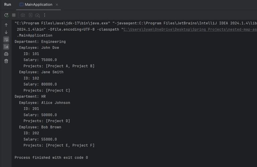Click the 'Process finished with exit code 0' line
This screenshot has height=167, width=257.
point(51,157)
